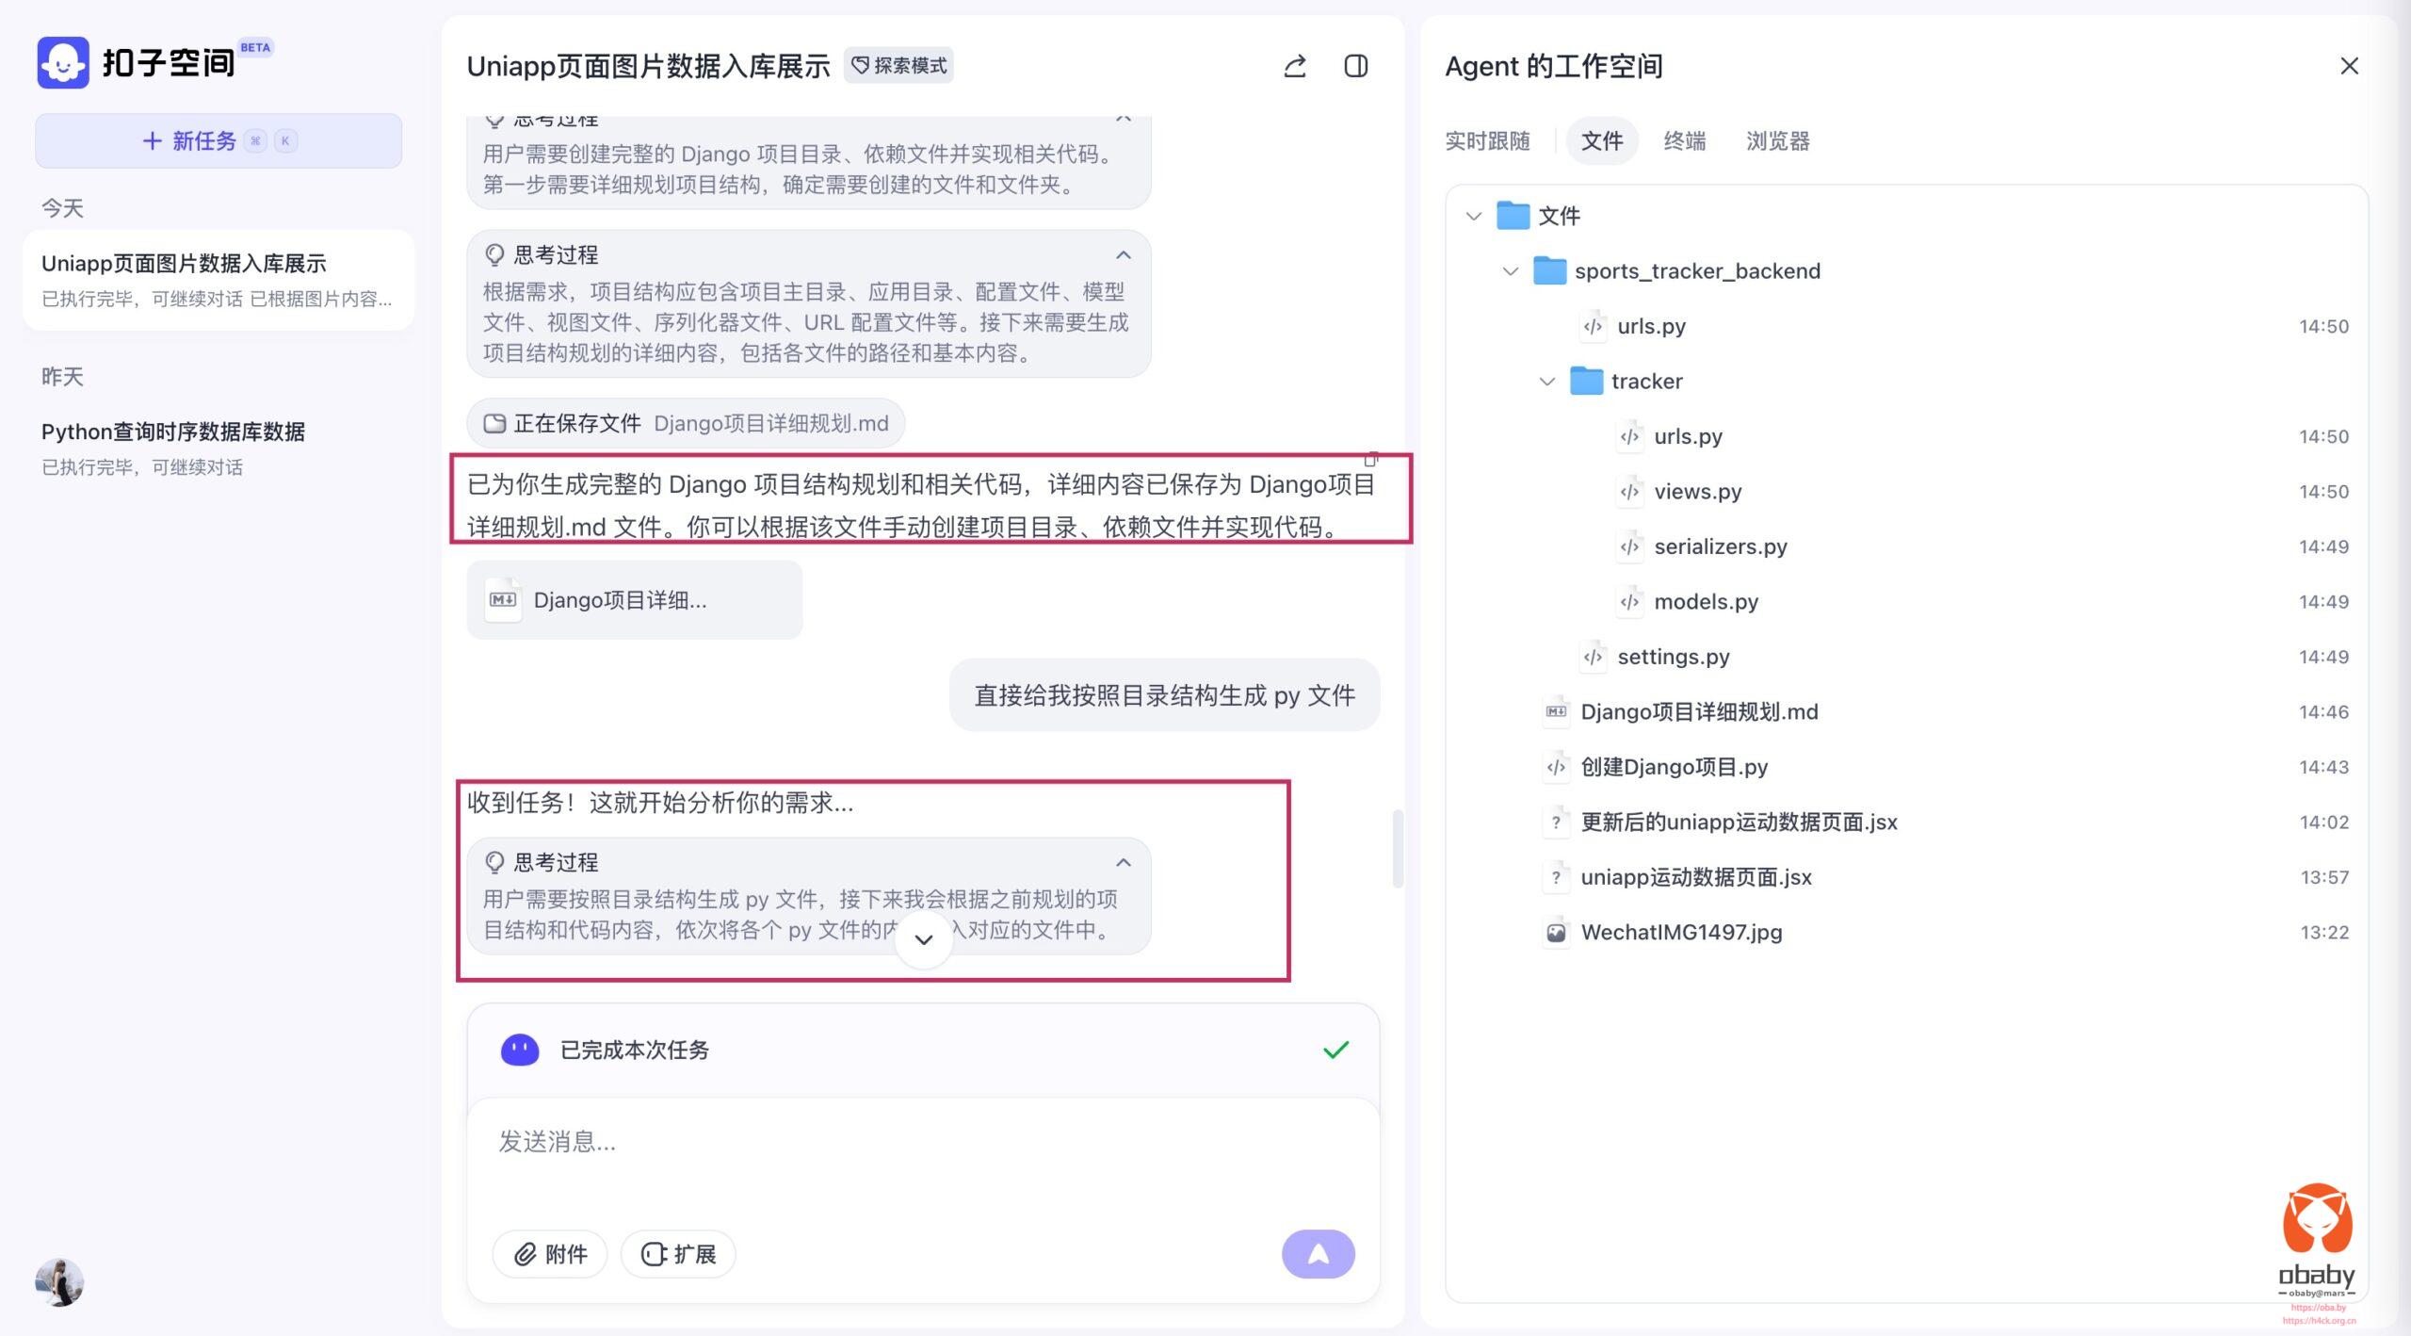This screenshot has width=2411, height=1336.
Task: Click the lightbulb icon of 根据需求 思考过程
Action: [494, 255]
